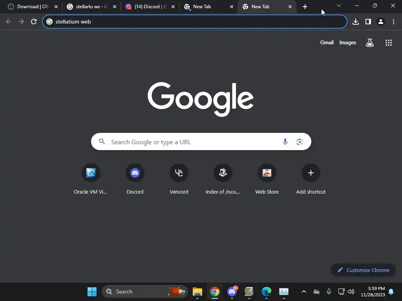Click the taskbar Search box

coord(145,292)
